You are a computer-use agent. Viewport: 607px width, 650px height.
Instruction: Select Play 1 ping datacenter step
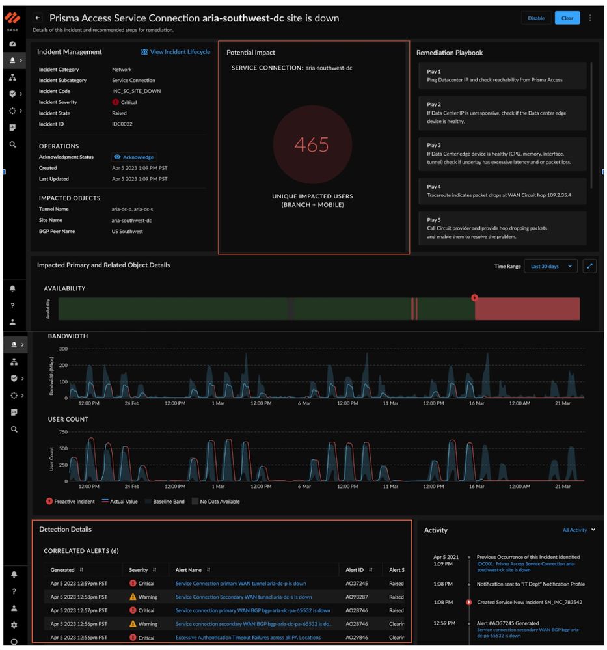500,75
